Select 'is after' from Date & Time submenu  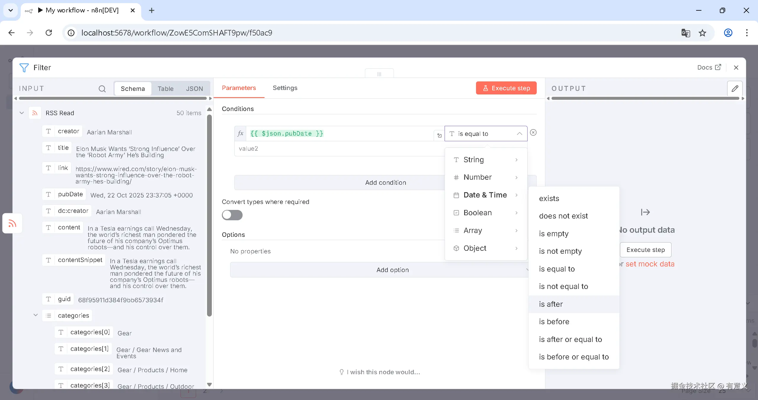pyautogui.click(x=551, y=304)
